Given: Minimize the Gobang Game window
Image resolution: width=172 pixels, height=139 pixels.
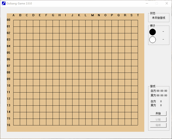Looking at the screenshot, I should pyautogui.click(x=147, y=3).
